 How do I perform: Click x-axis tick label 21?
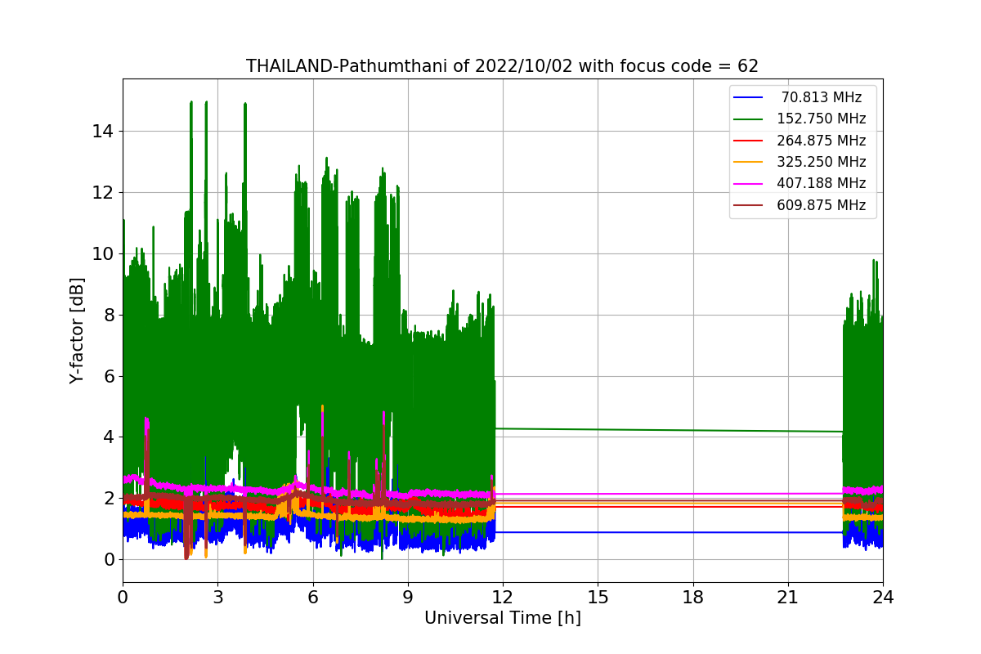click(788, 597)
